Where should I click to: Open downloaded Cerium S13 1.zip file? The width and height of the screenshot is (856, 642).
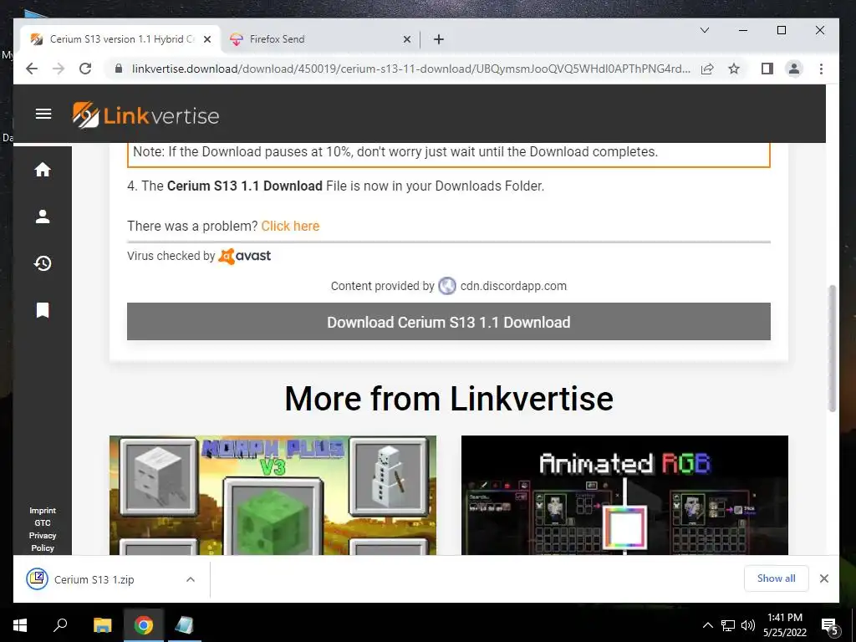(94, 580)
